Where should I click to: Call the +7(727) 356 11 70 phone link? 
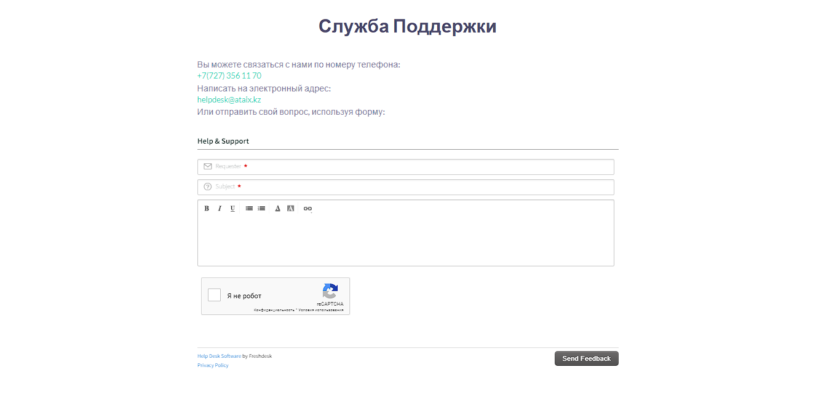tap(229, 75)
